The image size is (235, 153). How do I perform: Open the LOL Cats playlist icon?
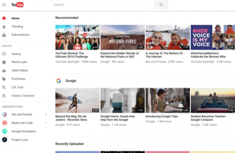tap(4, 88)
